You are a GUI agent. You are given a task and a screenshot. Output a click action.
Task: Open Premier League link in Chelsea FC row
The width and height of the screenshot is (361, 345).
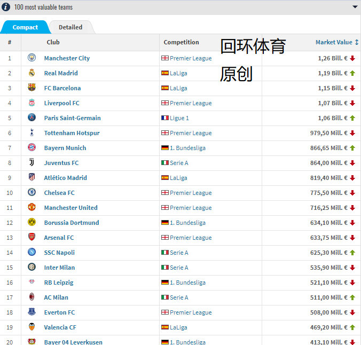coord(191,193)
